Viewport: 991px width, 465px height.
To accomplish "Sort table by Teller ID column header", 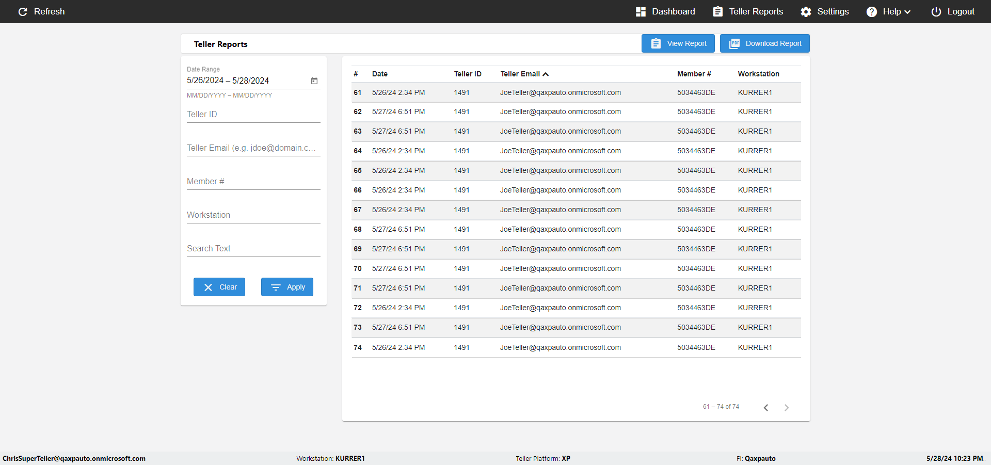I will 468,74.
